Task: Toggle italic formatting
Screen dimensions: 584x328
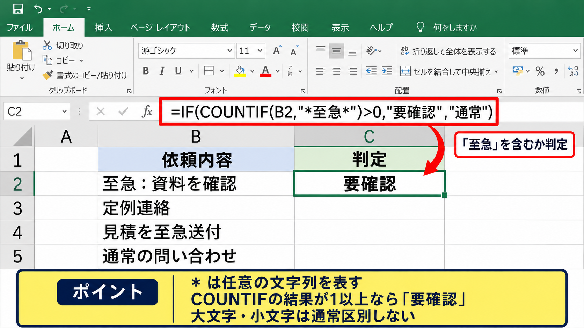Action: click(162, 71)
